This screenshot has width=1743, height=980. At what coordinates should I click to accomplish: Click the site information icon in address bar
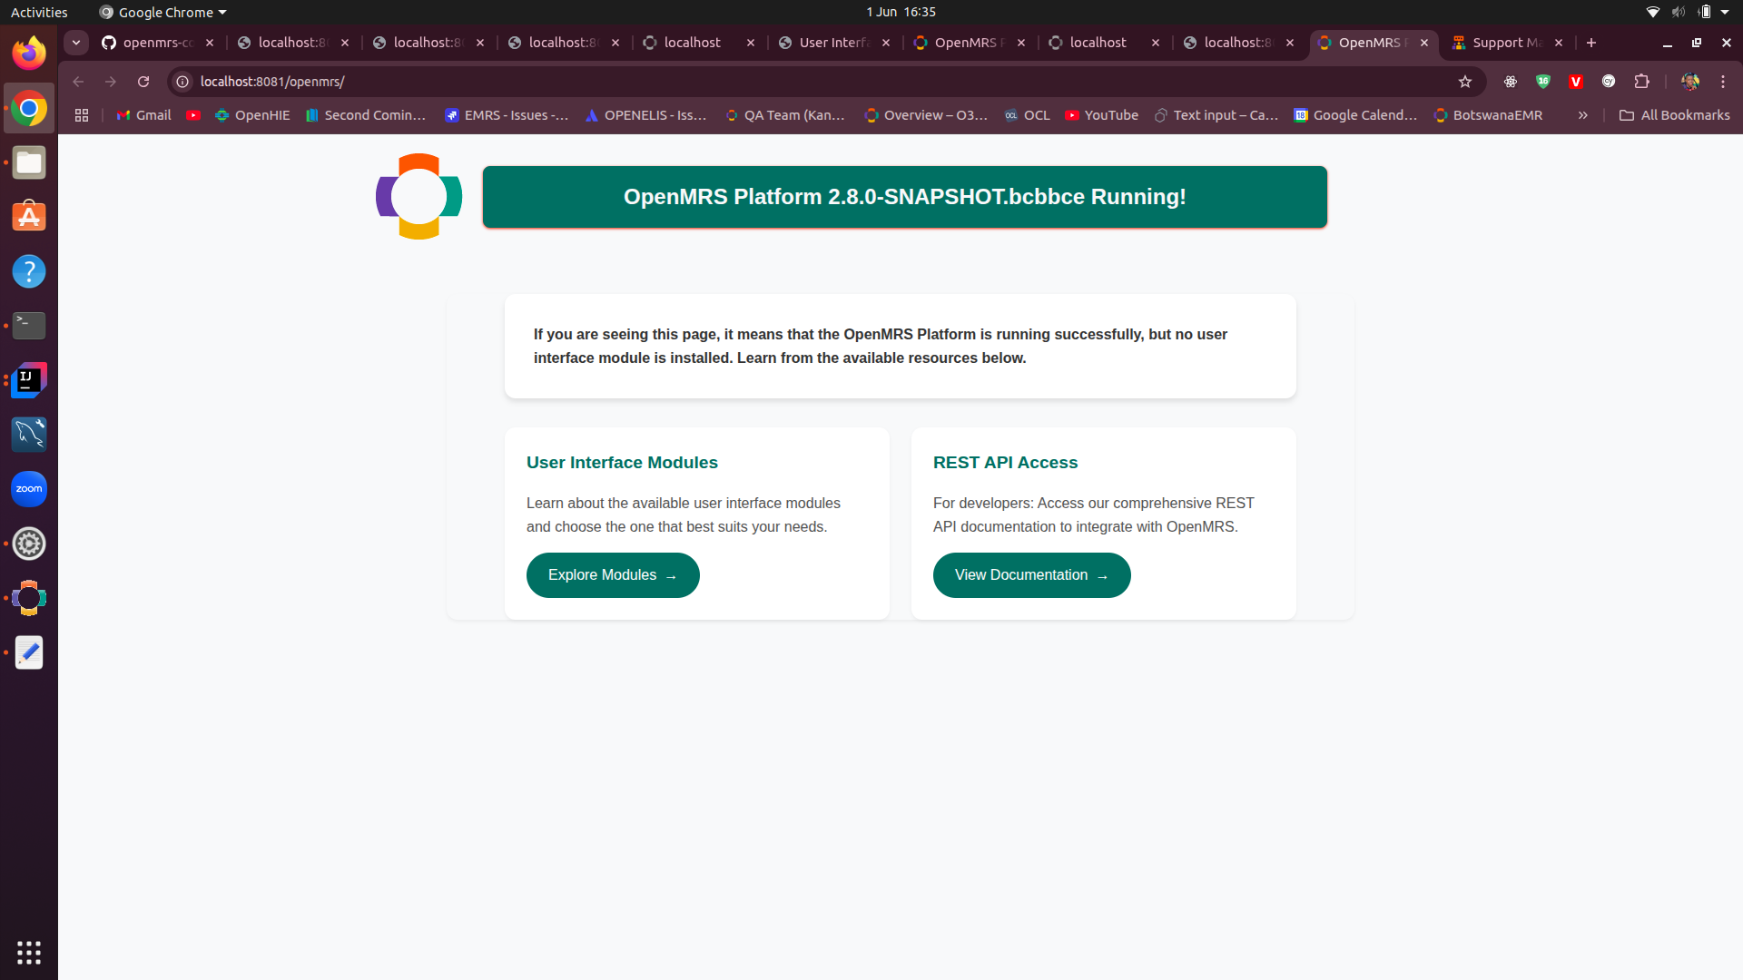182,82
